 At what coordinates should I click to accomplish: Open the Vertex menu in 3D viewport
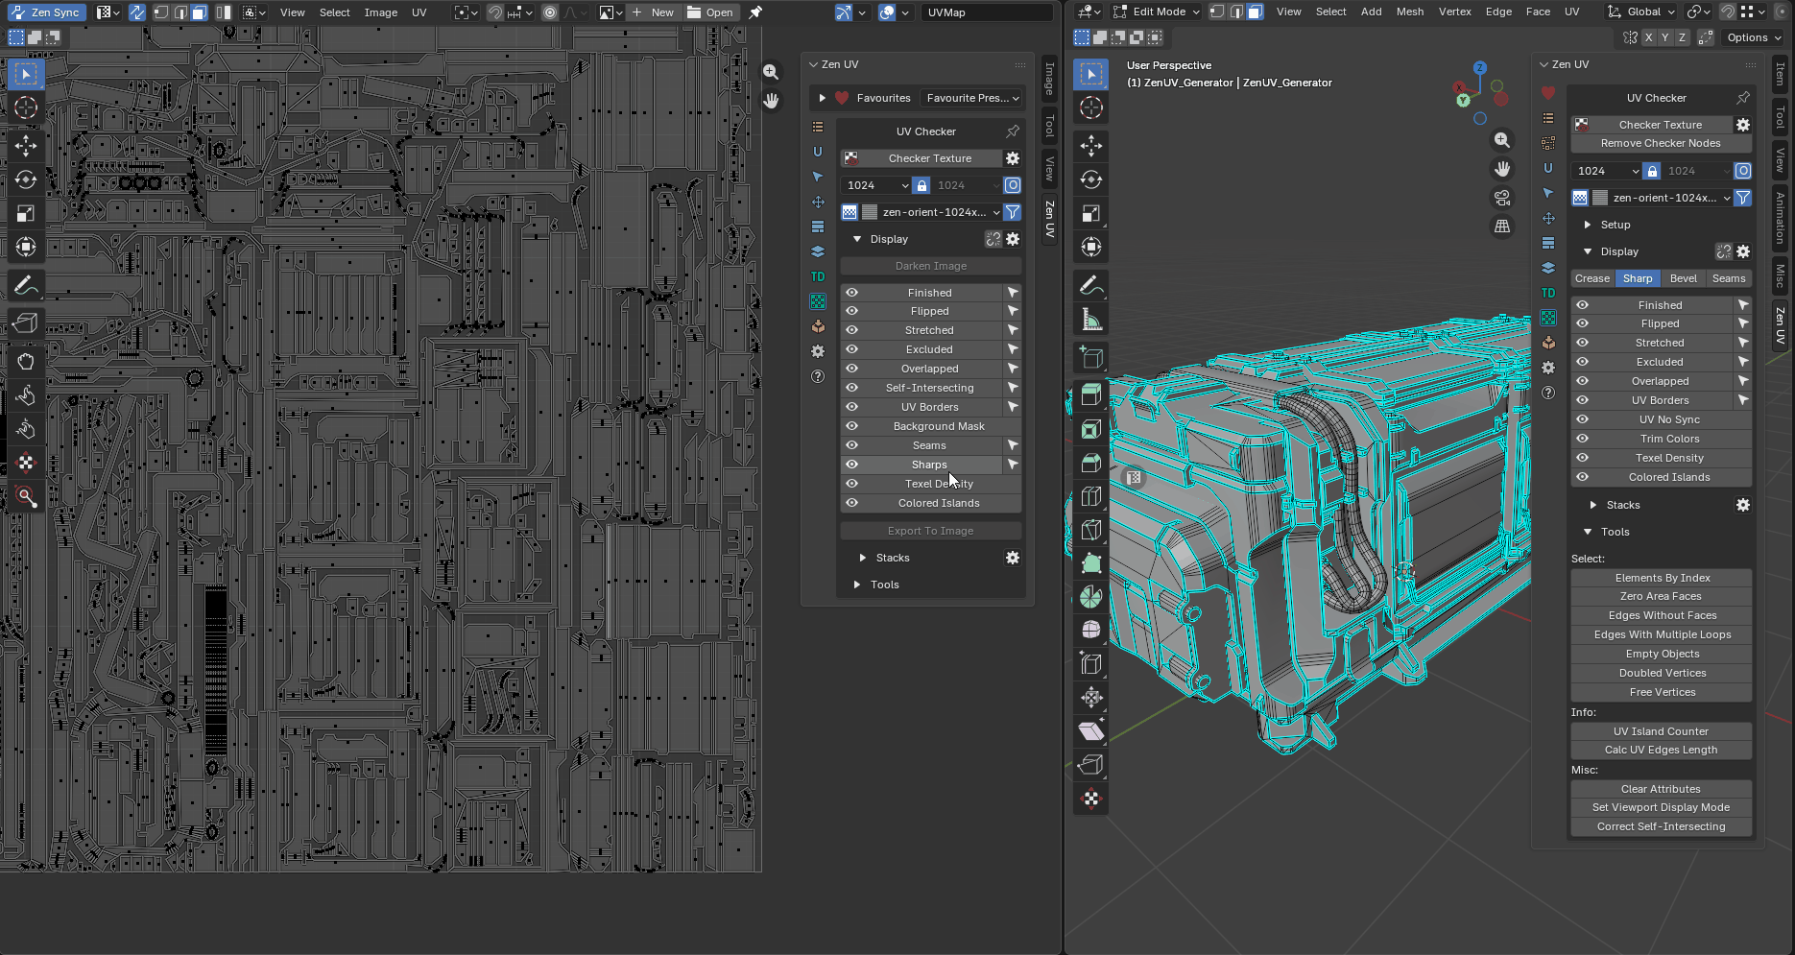(1454, 12)
